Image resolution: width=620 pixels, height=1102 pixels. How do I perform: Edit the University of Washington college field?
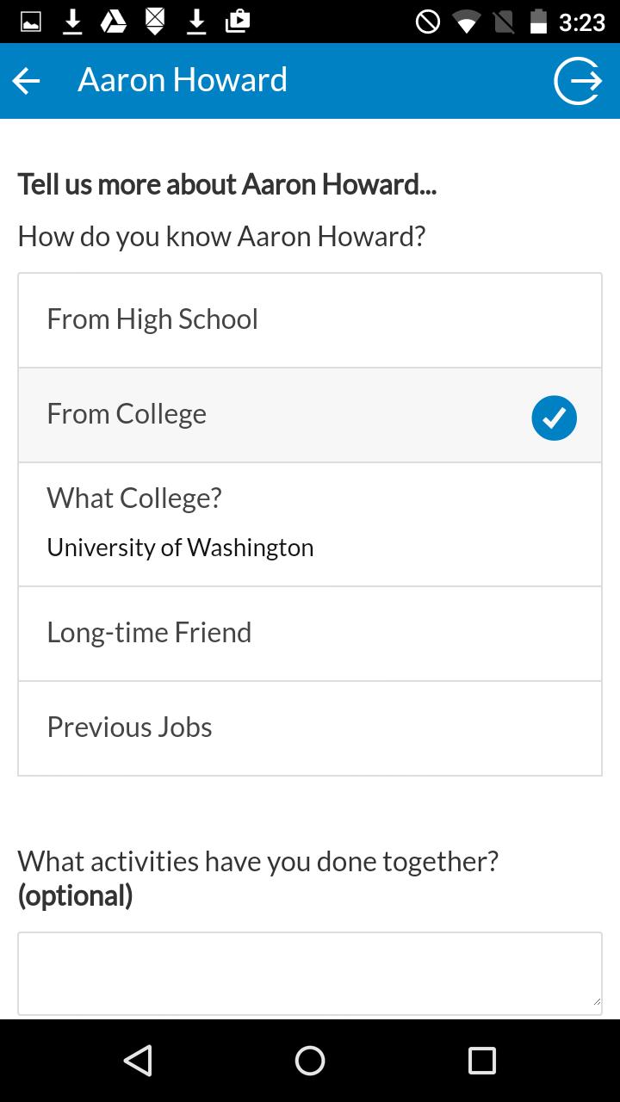pyautogui.click(x=180, y=548)
